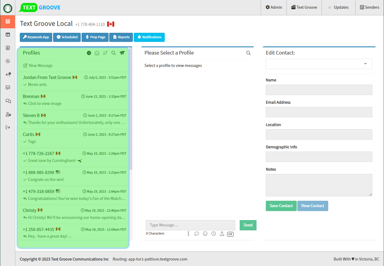Select the Curtis profile
The image size is (384, 266).
click(x=74, y=138)
